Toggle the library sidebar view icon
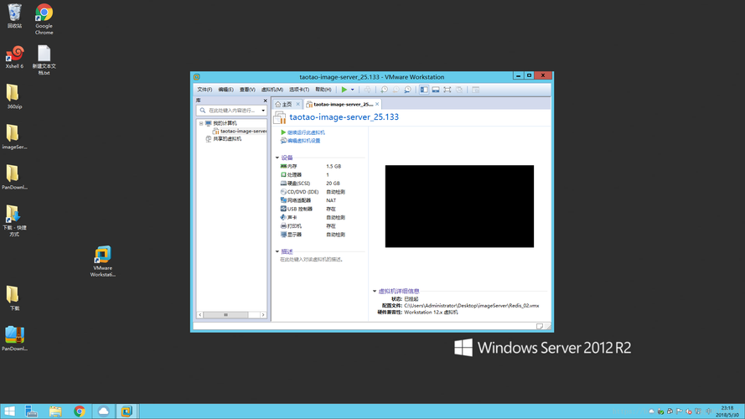Viewport: 745px width, 419px height. coord(424,90)
